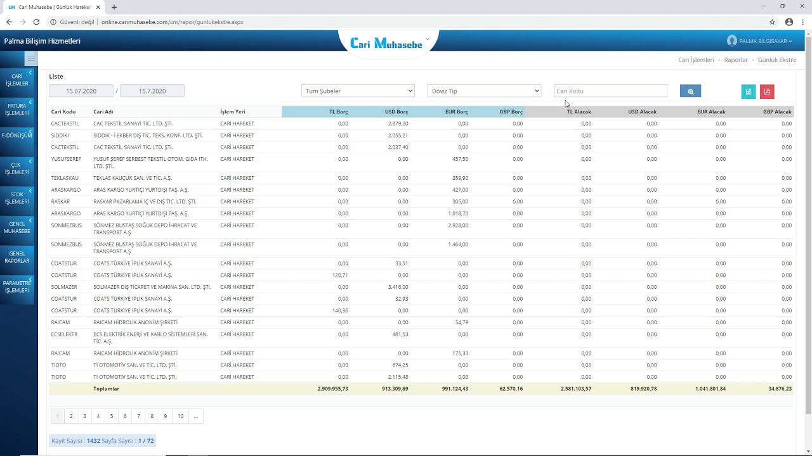812x456 pixels.
Task: Open the FATURA İŞLEMLERİ sidebar menu
Action: click(16, 109)
